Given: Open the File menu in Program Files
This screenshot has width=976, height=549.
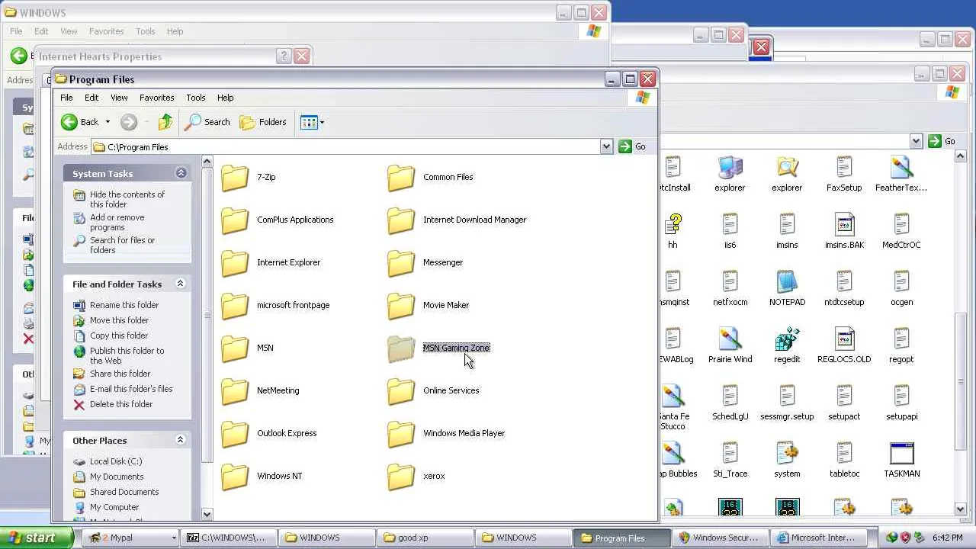Looking at the screenshot, I should 67,98.
